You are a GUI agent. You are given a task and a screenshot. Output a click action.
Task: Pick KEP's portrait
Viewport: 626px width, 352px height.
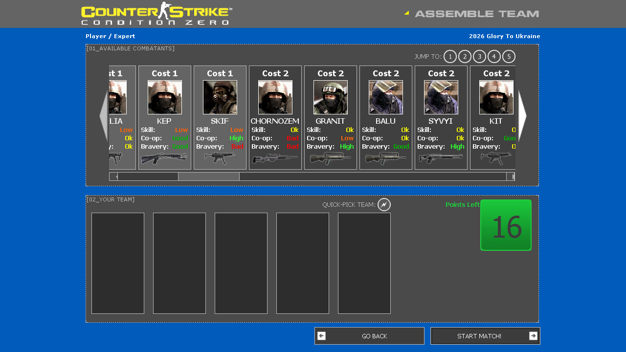(165, 97)
